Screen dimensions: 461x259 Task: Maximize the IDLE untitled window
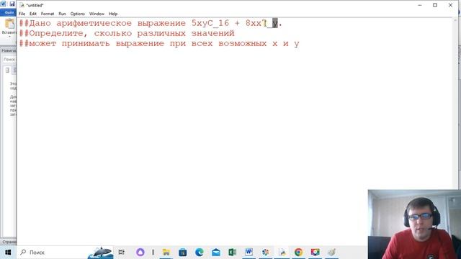[435, 5]
